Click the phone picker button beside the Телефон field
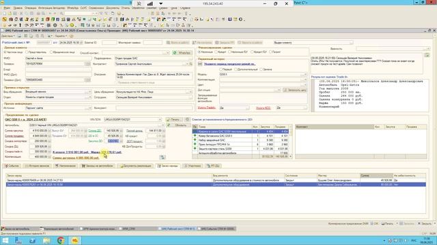 87,64
